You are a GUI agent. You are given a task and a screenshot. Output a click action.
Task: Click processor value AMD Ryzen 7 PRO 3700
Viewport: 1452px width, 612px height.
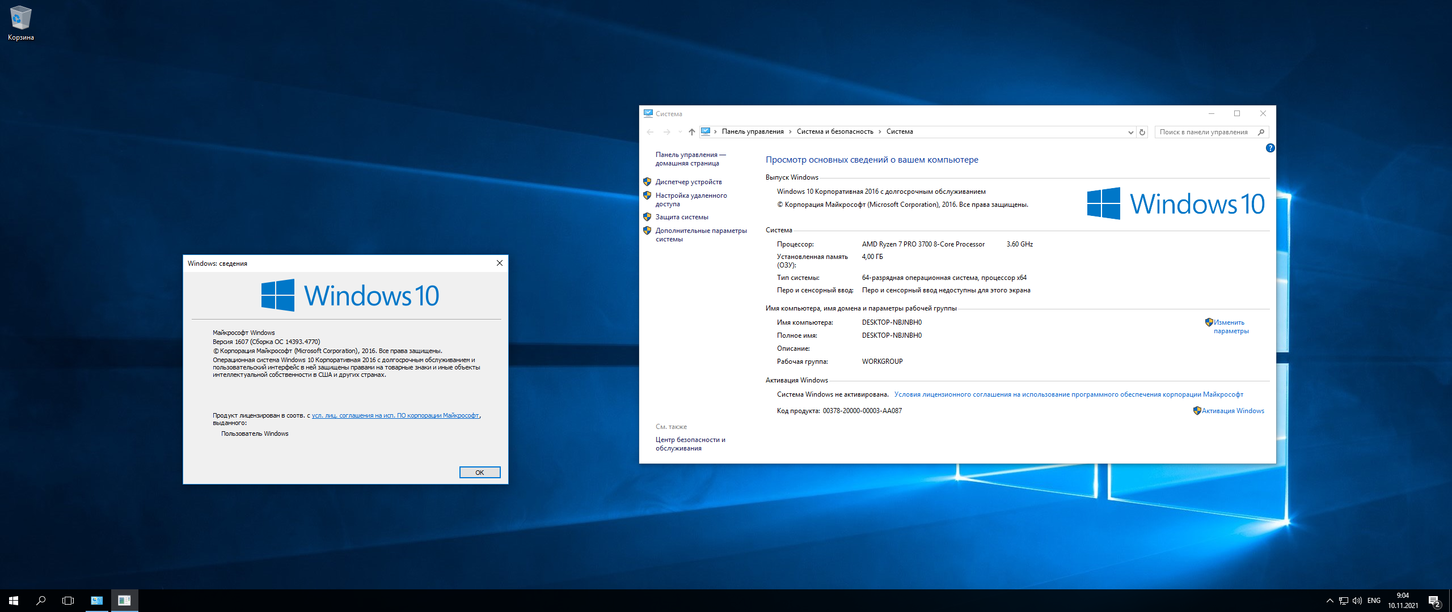923,244
